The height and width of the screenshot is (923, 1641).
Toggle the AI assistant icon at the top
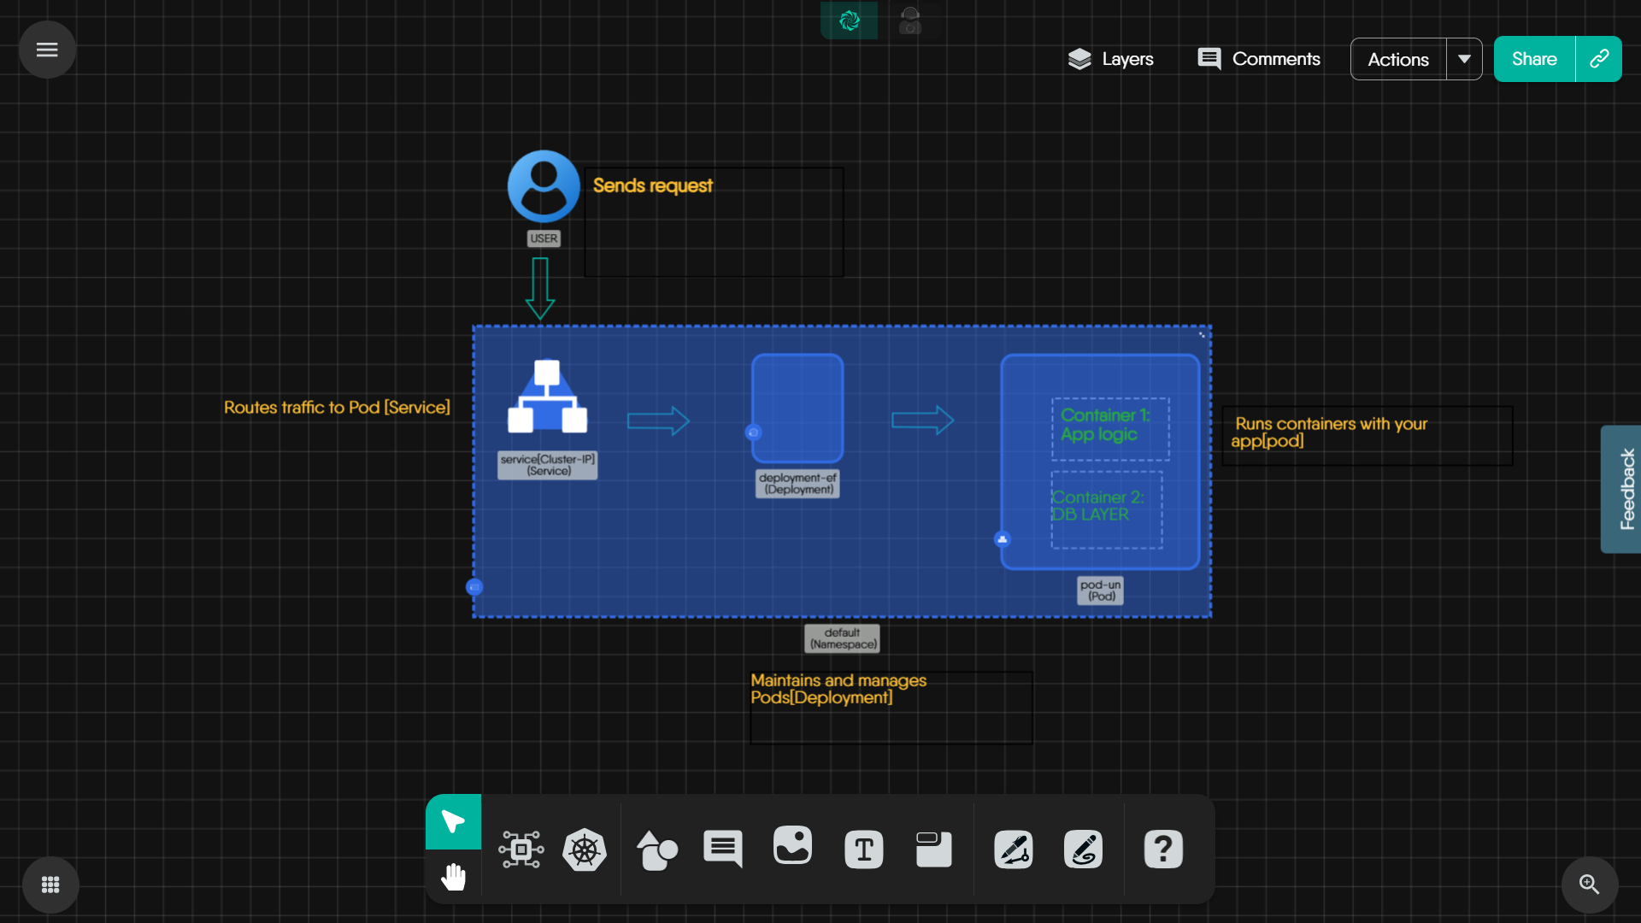[x=849, y=21]
